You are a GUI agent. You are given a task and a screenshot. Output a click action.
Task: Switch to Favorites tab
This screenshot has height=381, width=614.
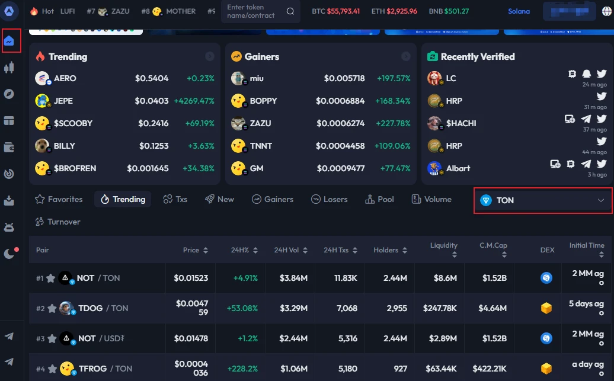click(x=59, y=199)
